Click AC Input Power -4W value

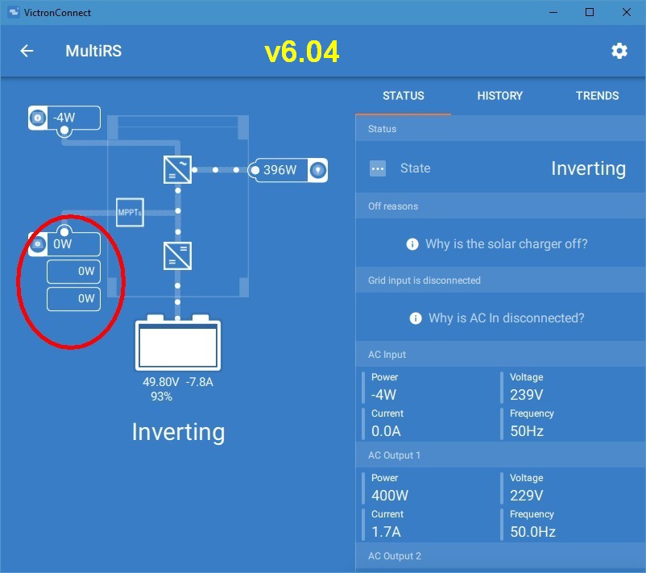pos(383,395)
